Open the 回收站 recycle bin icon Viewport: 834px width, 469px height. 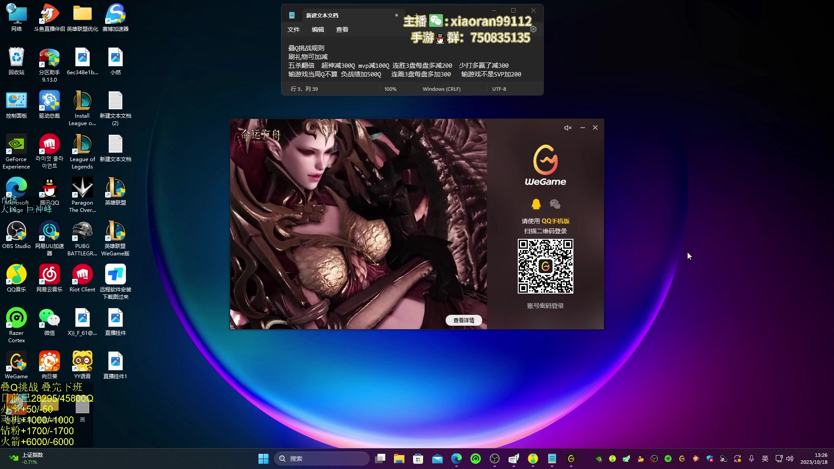tap(17, 61)
